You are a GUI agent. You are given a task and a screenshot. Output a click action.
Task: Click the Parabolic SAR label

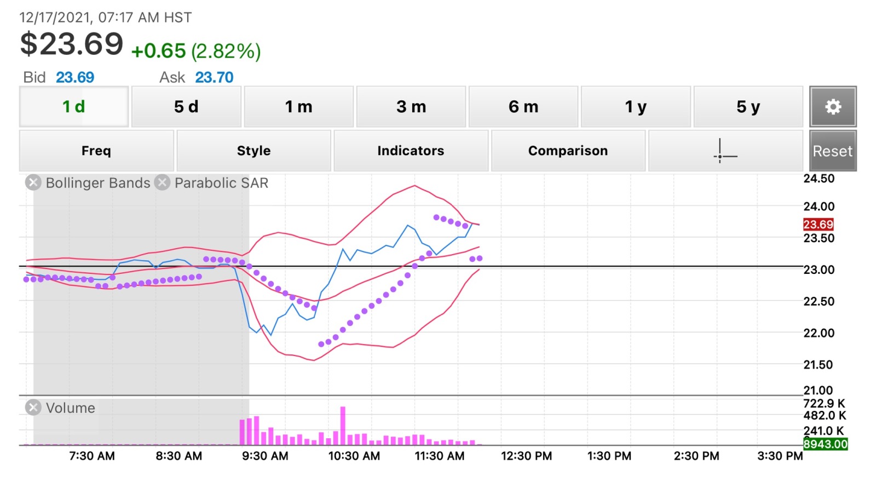(x=221, y=183)
